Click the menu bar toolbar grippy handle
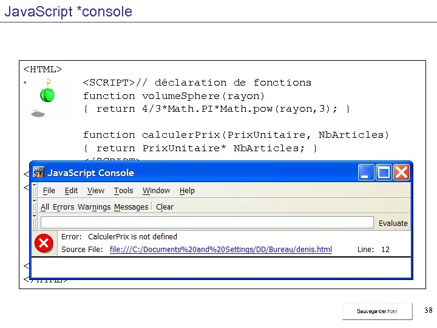Screen dimensions: 437x328 (35, 190)
